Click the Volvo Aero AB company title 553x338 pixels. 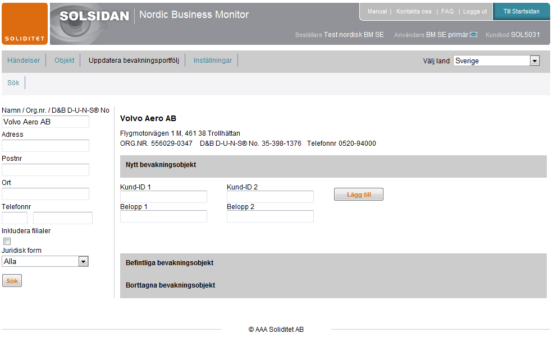click(x=148, y=118)
